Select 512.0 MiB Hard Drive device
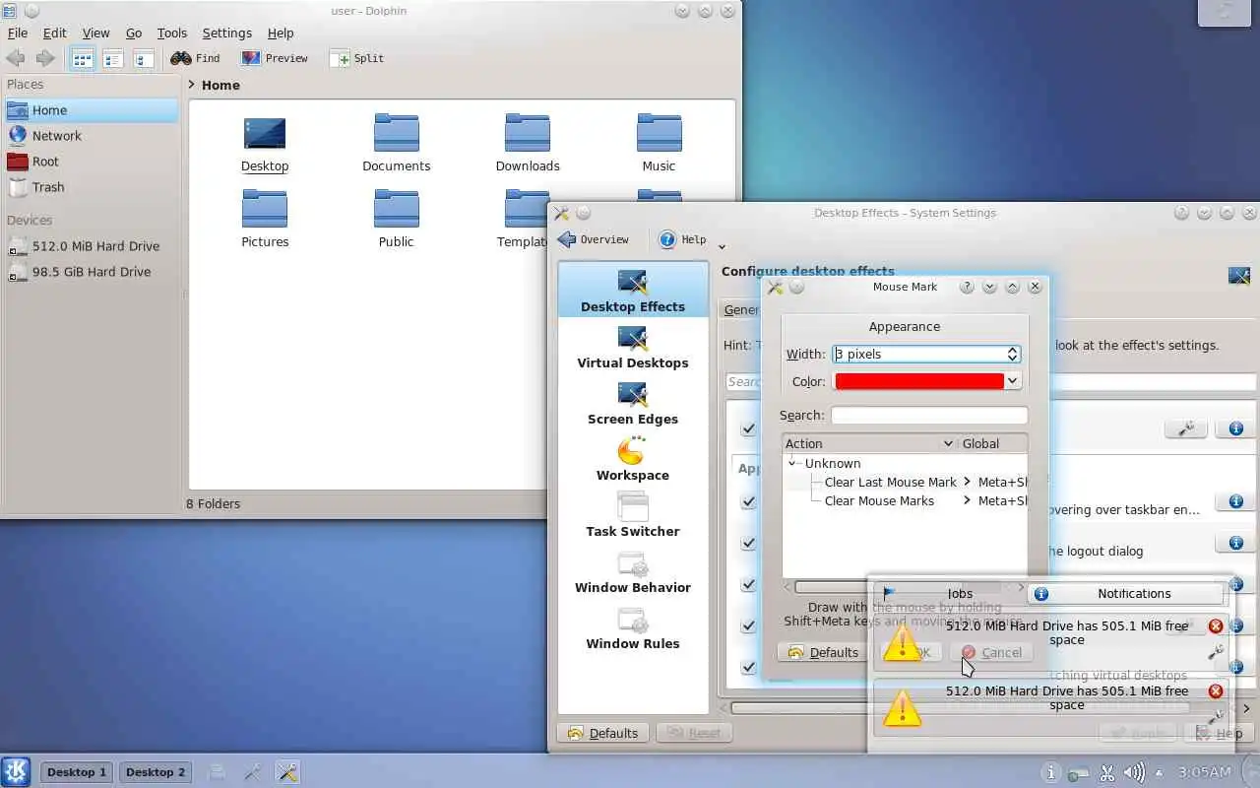 click(91, 246)
